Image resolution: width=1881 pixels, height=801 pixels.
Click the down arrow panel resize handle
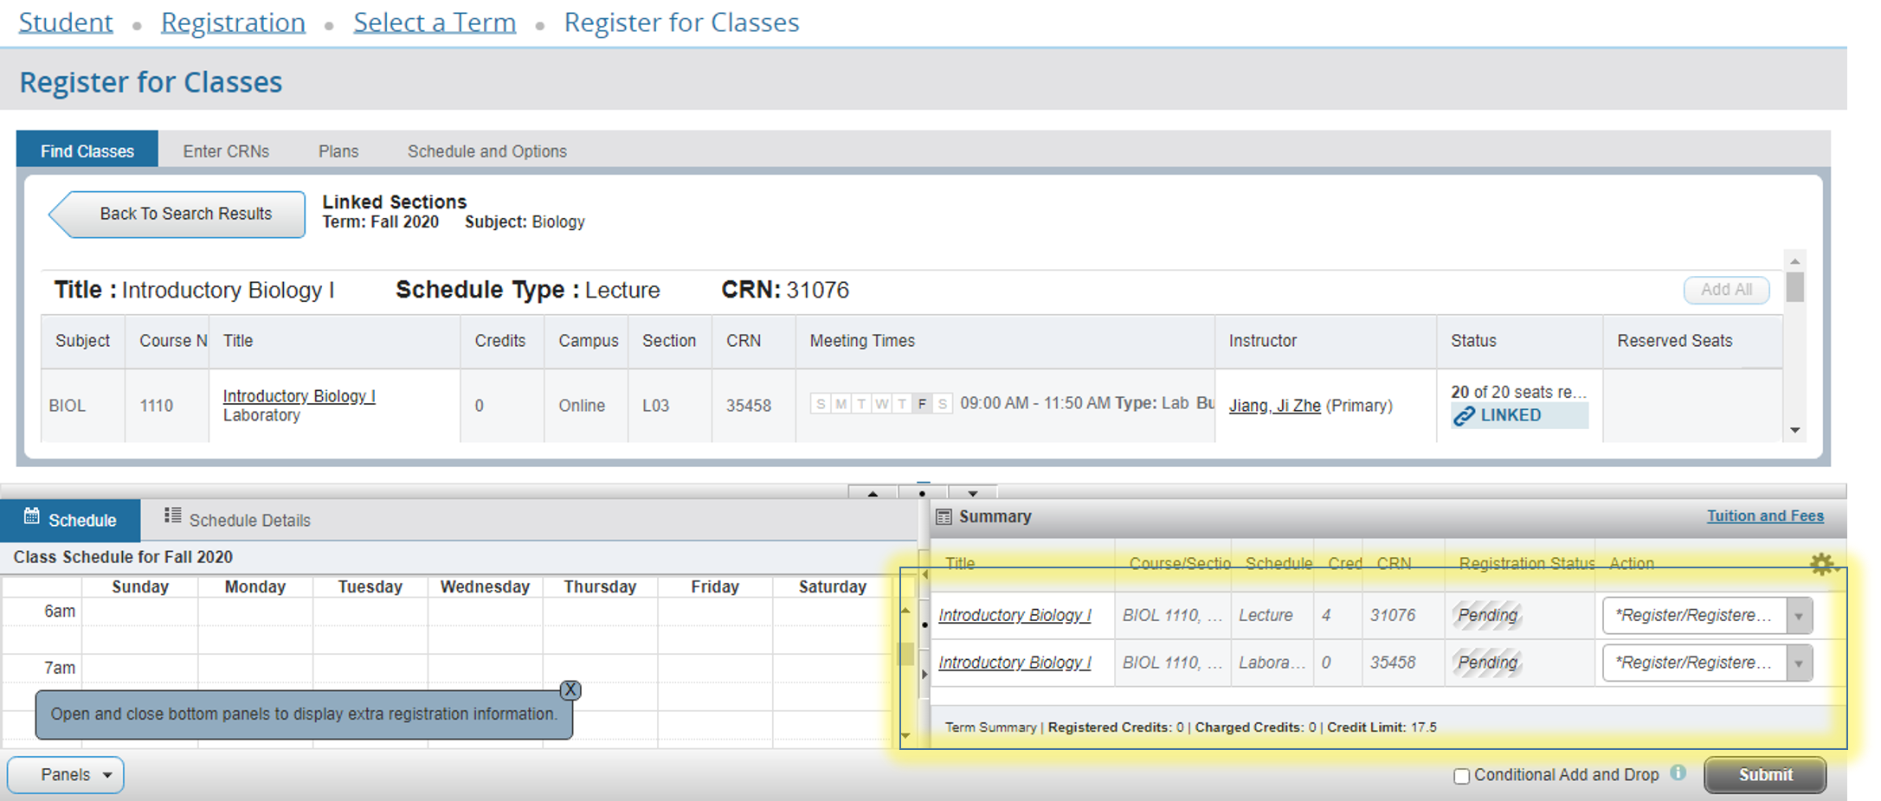click(x=972, y=493)
